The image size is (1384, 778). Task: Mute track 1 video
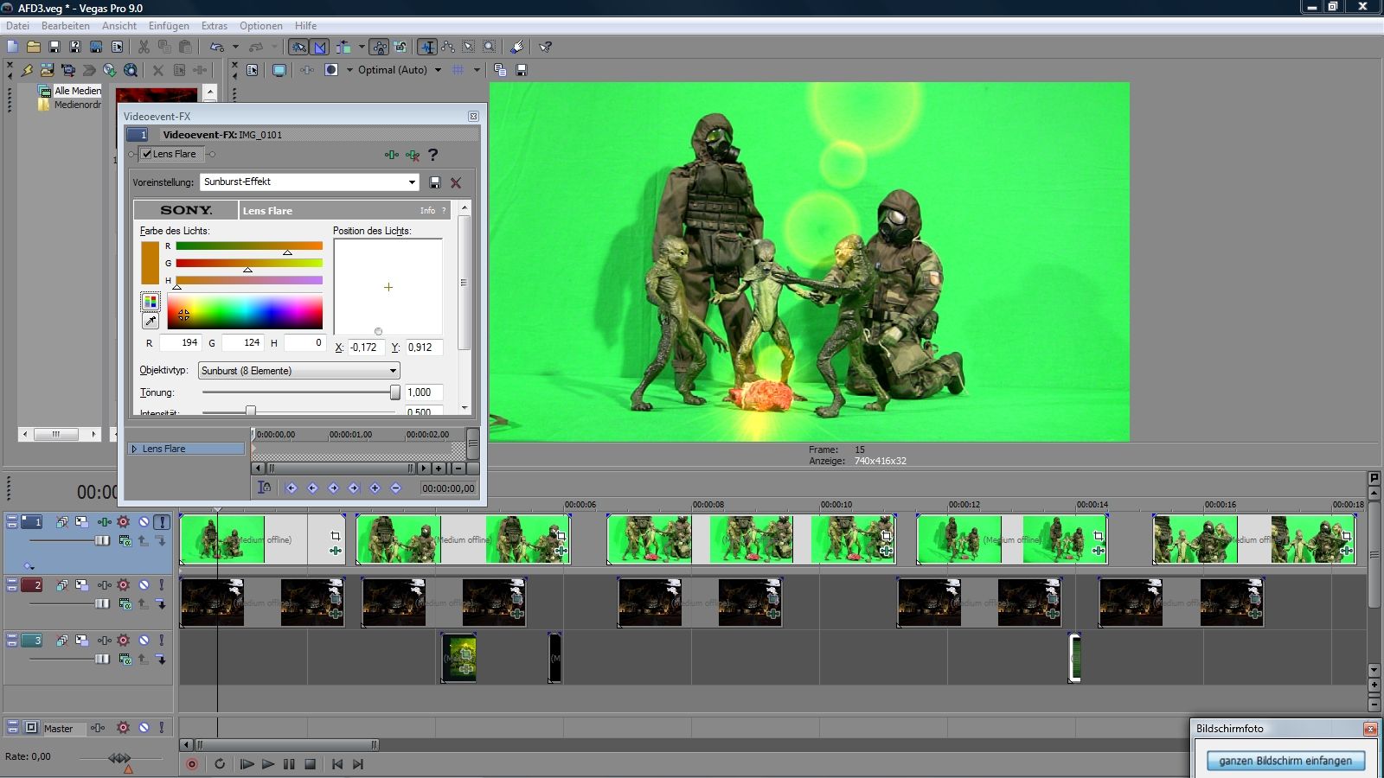click(144, 522)
